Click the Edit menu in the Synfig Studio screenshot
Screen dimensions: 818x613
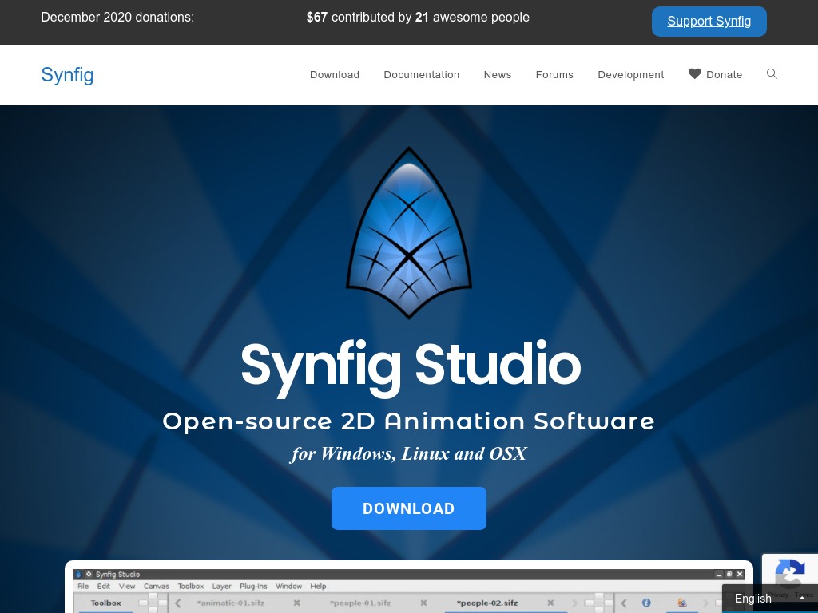point(103,586)
